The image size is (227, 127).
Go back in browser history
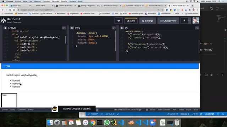(x=2, y=10)
